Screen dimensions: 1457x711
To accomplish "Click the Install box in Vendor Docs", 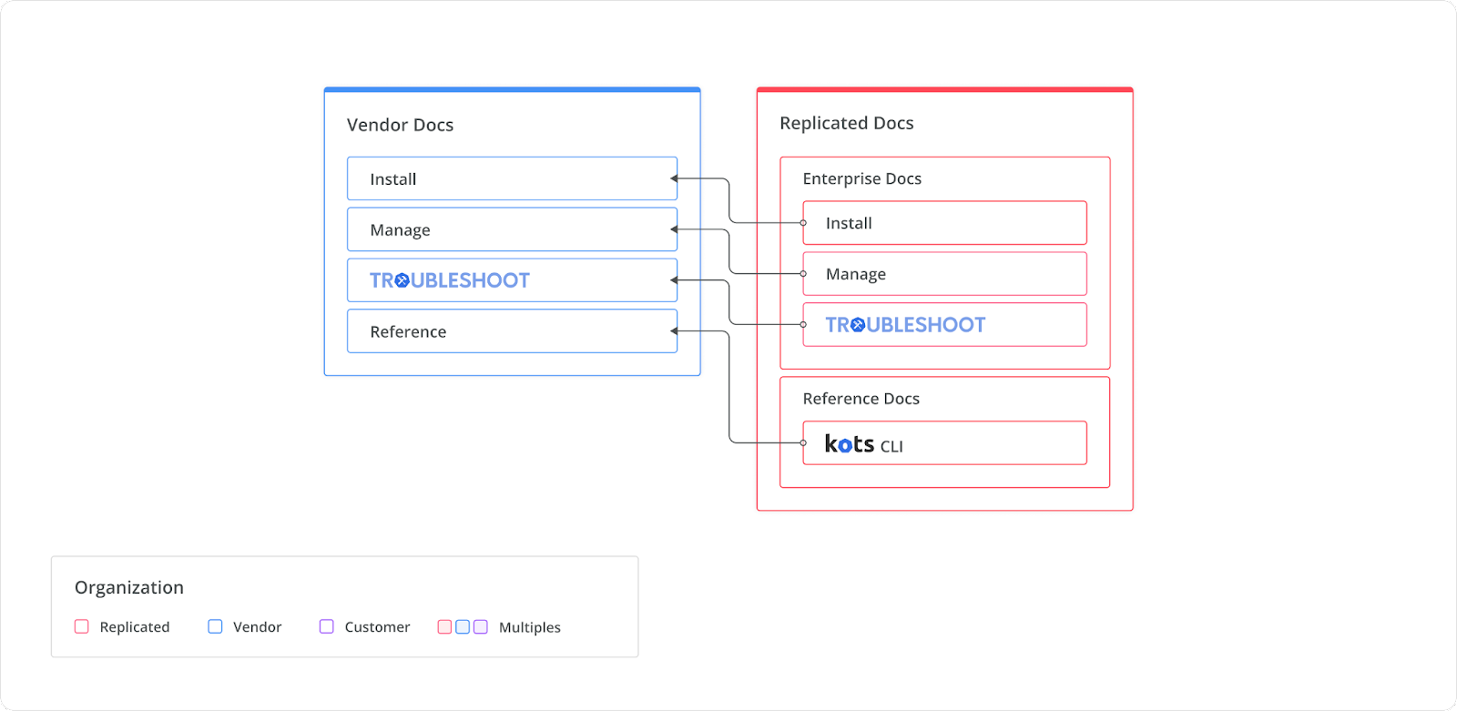I will [x=512, y=178].
